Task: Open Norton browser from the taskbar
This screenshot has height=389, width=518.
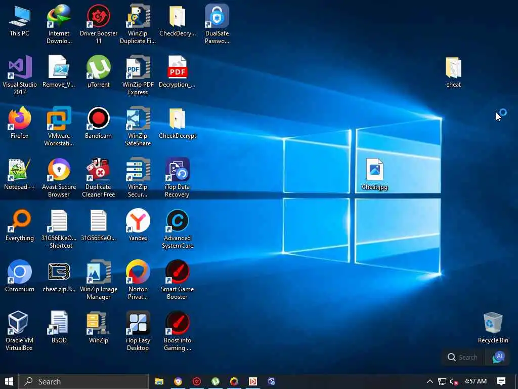Action: [x=234, y=381]
